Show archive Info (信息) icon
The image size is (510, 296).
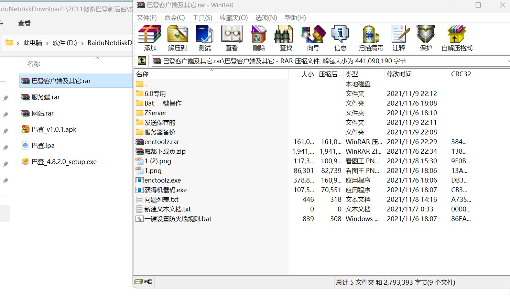340,38
